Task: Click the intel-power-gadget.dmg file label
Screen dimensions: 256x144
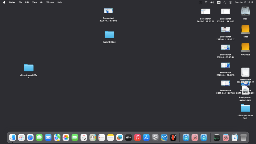Action: (x=245, y=99)
